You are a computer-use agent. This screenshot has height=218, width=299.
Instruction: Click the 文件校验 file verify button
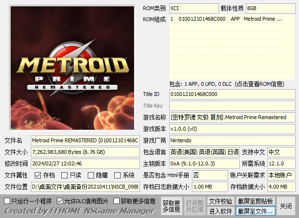tap(220, 201)
